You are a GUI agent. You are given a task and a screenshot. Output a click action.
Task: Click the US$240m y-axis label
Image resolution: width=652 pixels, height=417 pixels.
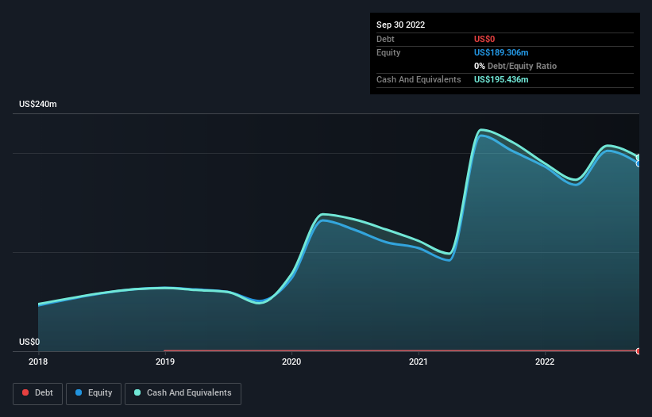(38, 104)
